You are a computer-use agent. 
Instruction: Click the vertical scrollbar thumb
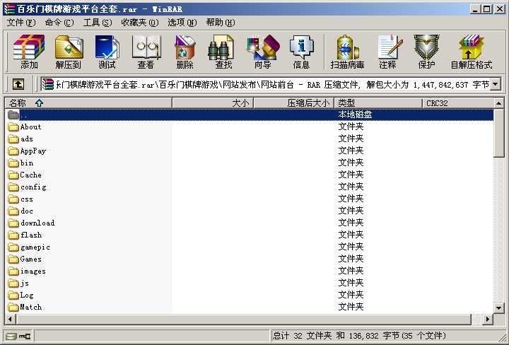coord(499,133)
